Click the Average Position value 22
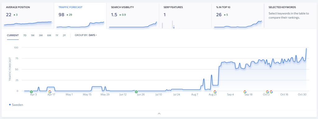 8,15
